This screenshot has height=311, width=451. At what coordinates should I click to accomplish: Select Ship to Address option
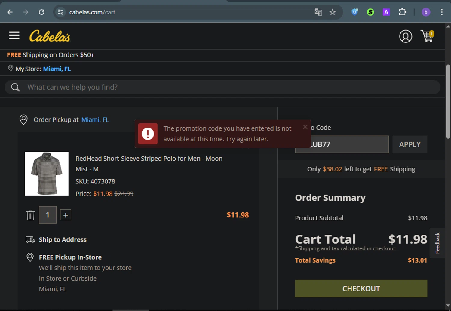[63, 240]
